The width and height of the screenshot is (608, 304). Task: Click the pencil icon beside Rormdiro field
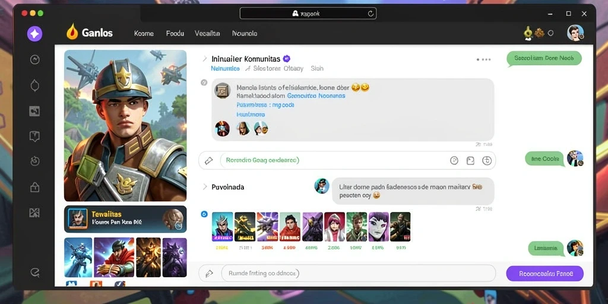pos(209,160)
